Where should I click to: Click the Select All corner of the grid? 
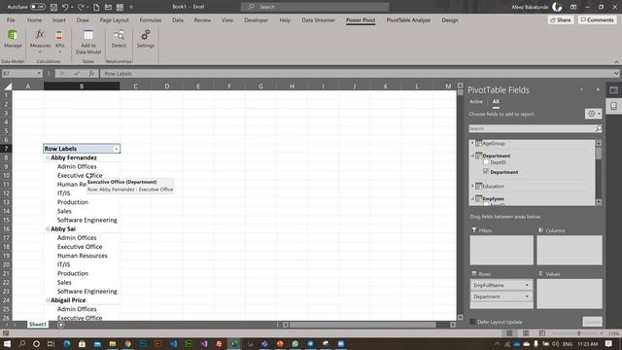click(8, 87)
